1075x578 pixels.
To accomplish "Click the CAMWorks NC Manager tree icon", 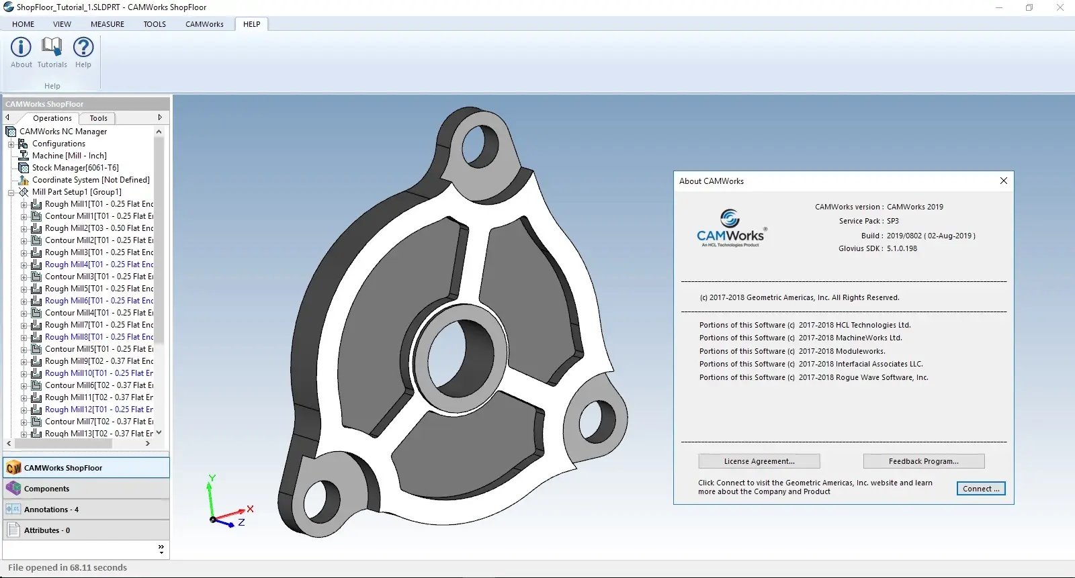I will tap(11, 132).
